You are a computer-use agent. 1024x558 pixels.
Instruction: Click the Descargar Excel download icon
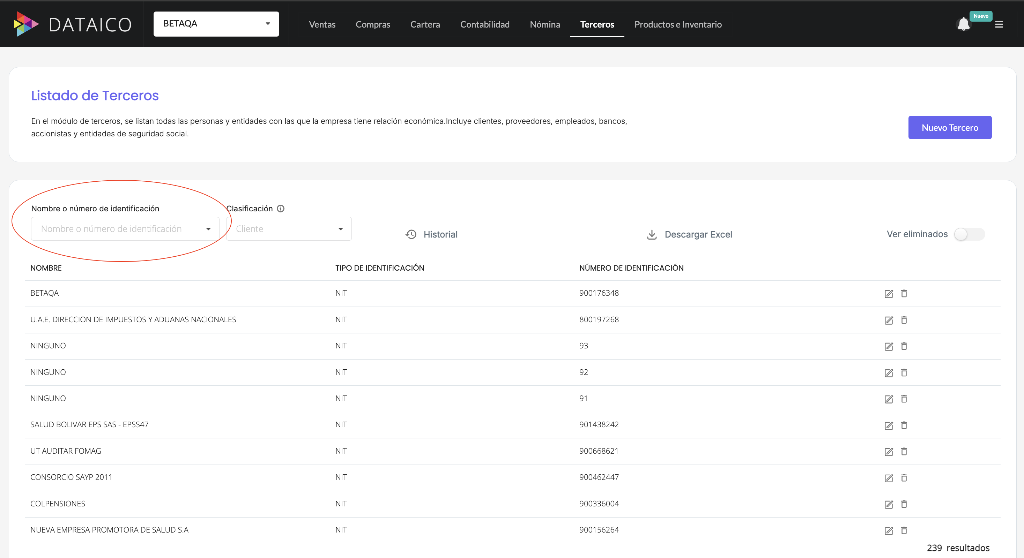(652, 234)
